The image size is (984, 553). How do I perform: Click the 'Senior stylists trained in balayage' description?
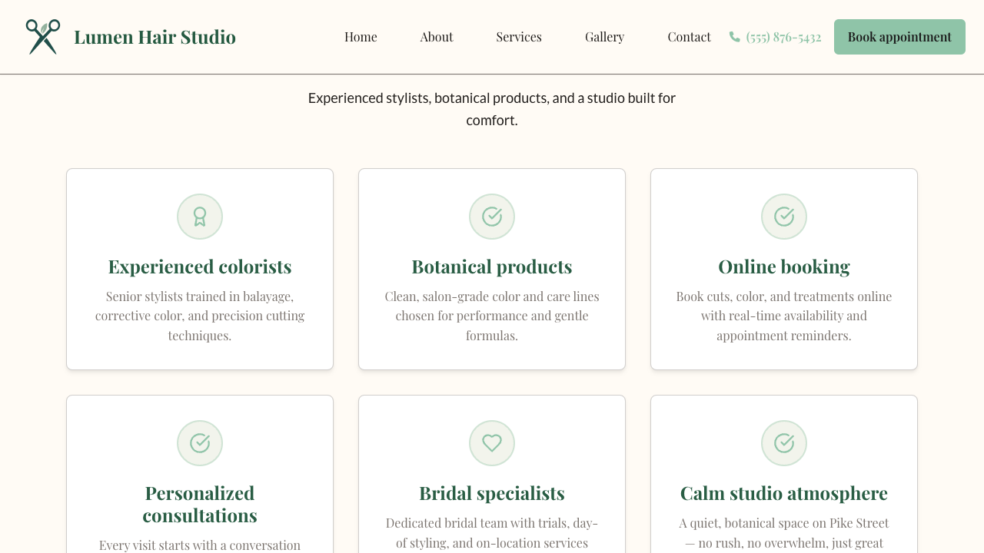[200, 316]
